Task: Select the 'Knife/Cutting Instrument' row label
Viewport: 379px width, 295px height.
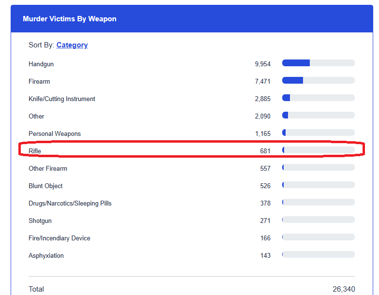Action: 62,99
